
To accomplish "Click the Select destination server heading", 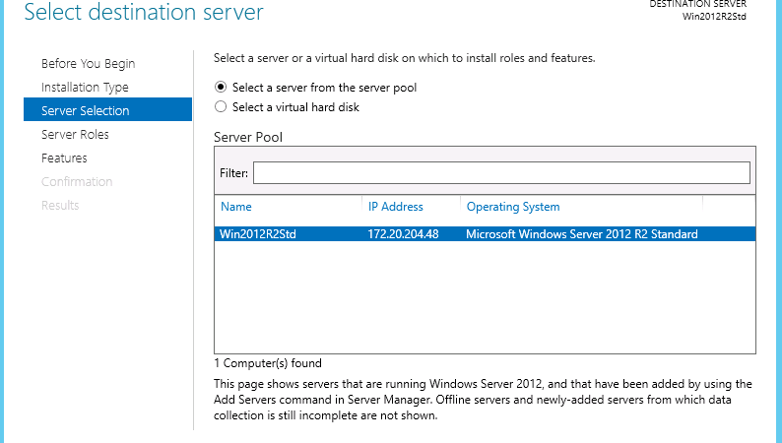I will [144, 12].
